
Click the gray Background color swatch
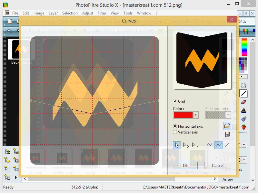coord(215,115)
